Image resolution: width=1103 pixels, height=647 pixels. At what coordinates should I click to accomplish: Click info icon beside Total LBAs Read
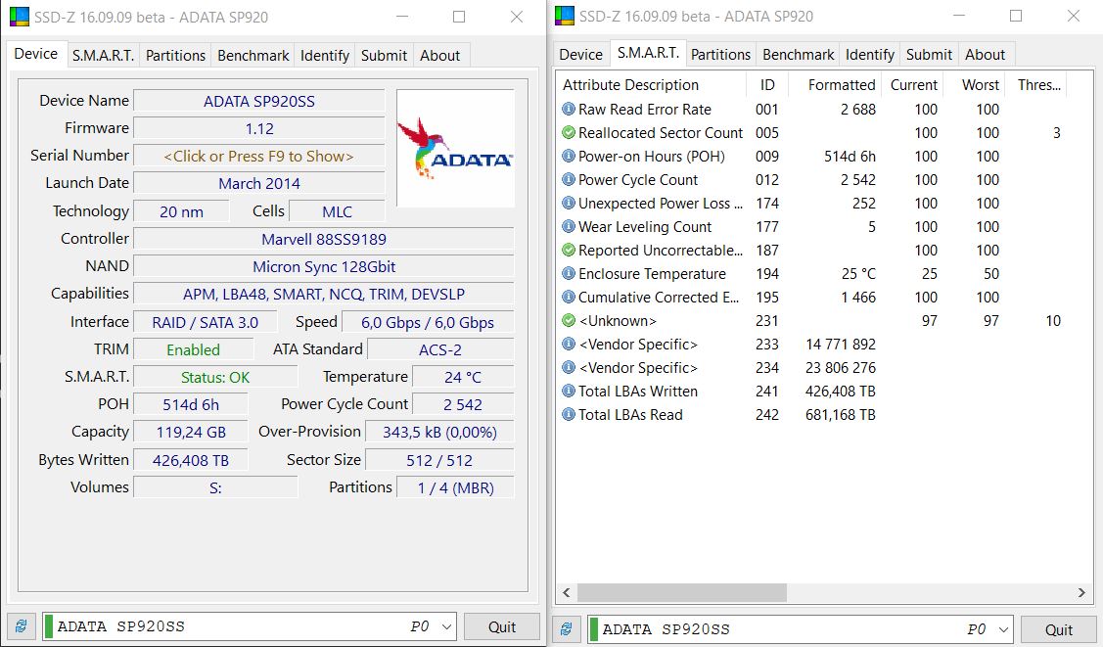pos(569,414)
